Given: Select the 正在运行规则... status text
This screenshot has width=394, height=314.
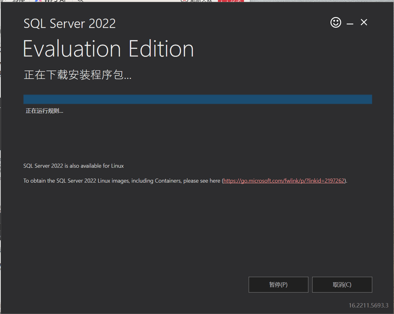Looking at the screenshot, I should [x=44, y=111].
